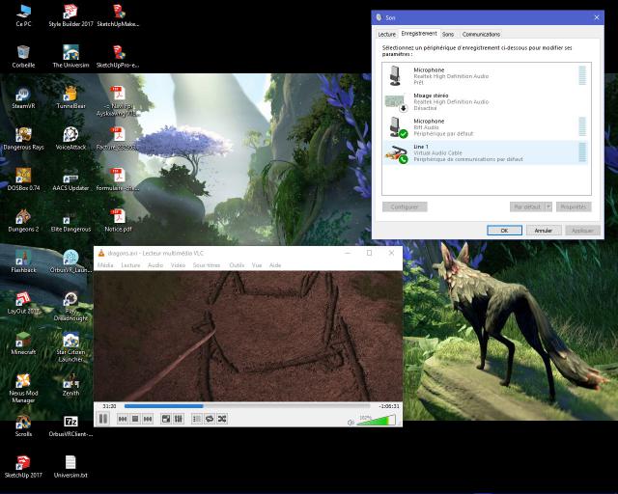Select the Enregistrement tab in Son dialog
Screen dimensions: 618x494
coord(419,34)
